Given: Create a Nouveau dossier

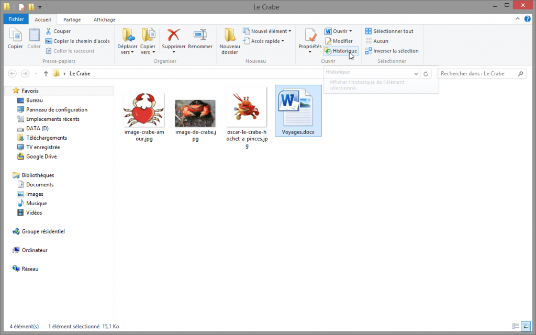Looking at the screenshot, I should 230,41.
